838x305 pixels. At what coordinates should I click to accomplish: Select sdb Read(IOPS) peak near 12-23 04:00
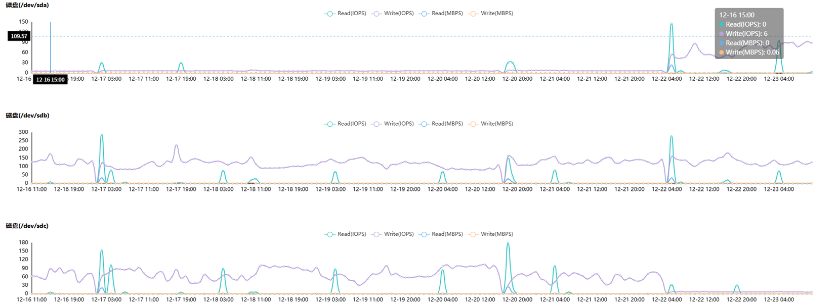779,172
